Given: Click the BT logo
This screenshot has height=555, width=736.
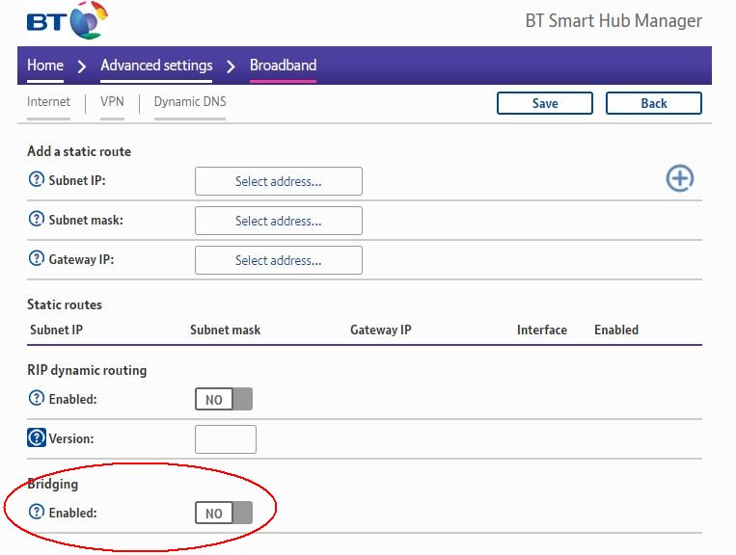Looking at the screenshot, I should click(x=67, y=20).
